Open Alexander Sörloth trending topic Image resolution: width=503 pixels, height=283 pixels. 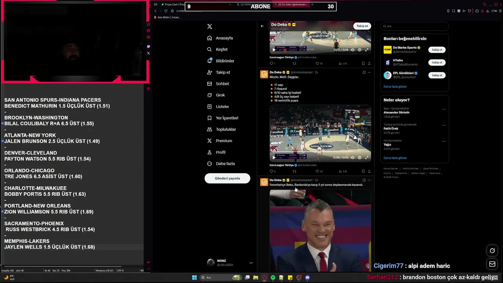(x=397, y=112)
